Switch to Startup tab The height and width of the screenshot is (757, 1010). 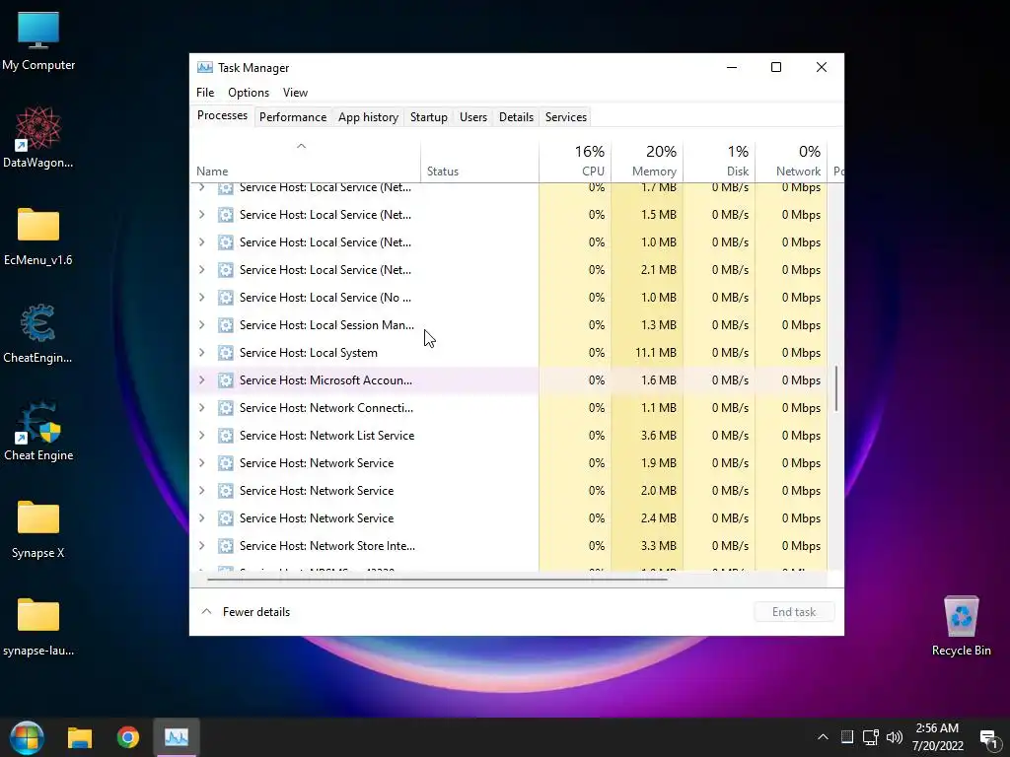pyautogui.click(x=428, y=117)
